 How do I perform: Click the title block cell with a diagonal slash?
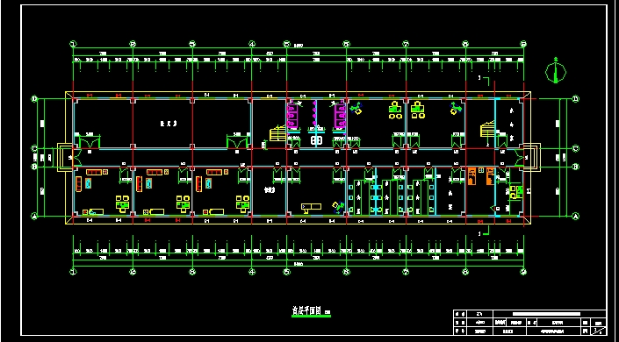click(x=599, y=331)
